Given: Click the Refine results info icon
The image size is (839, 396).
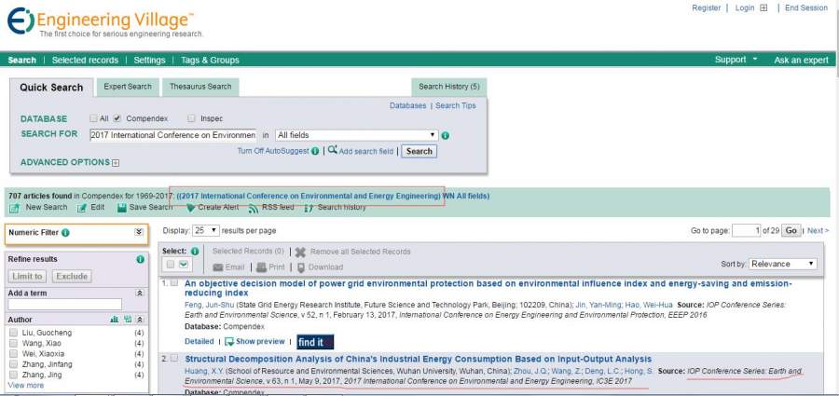Looking at the screenshot, I should point(140,259).
